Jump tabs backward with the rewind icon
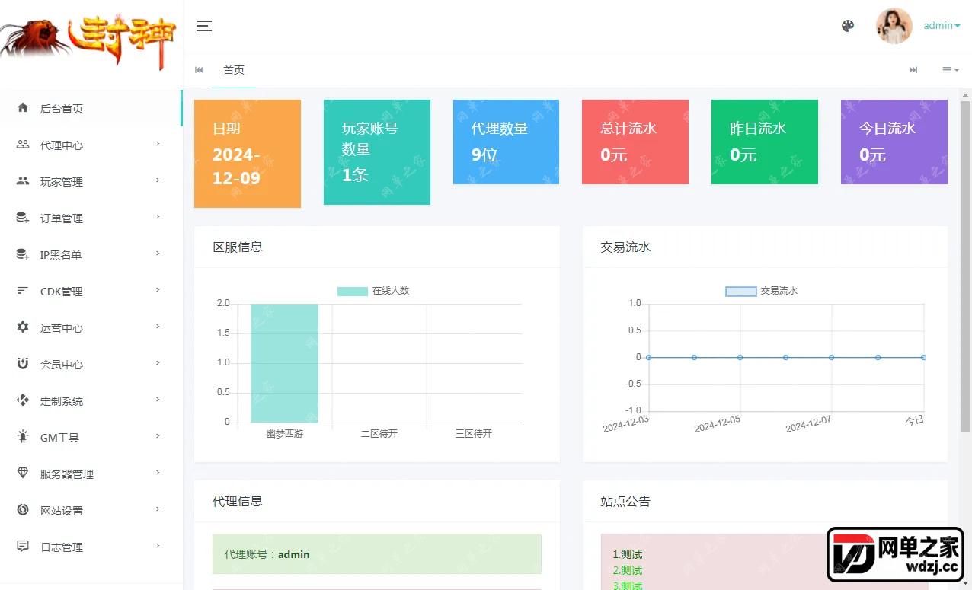This screenshot has height=590, width=972. pyautogui.click(x=199, y=70)
